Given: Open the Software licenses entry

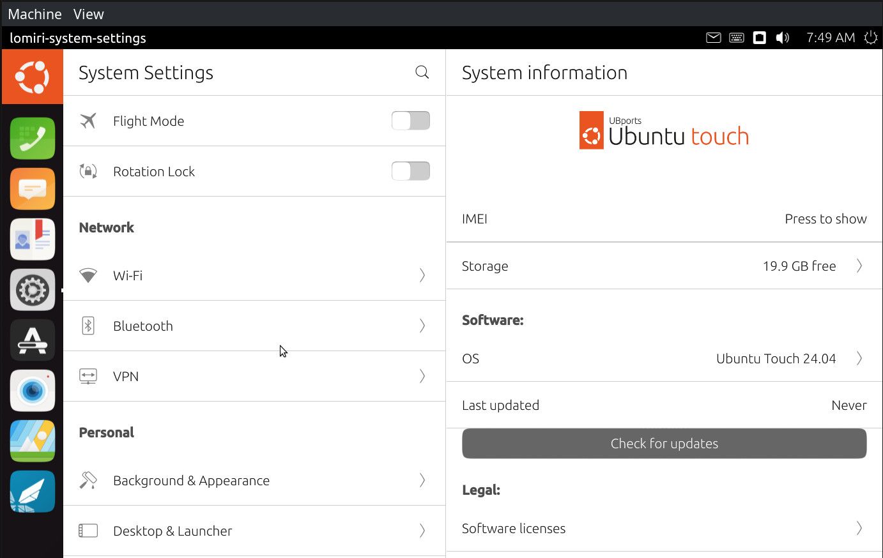Looking at the screenshot, I should click(x=664, y=529).
